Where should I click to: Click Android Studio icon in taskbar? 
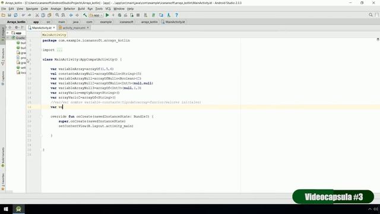tap(18, 209)
